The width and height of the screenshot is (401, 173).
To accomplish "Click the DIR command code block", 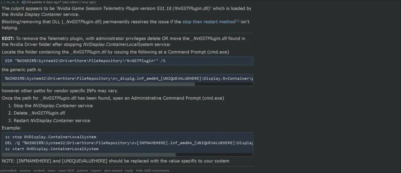I will (127, 61).
